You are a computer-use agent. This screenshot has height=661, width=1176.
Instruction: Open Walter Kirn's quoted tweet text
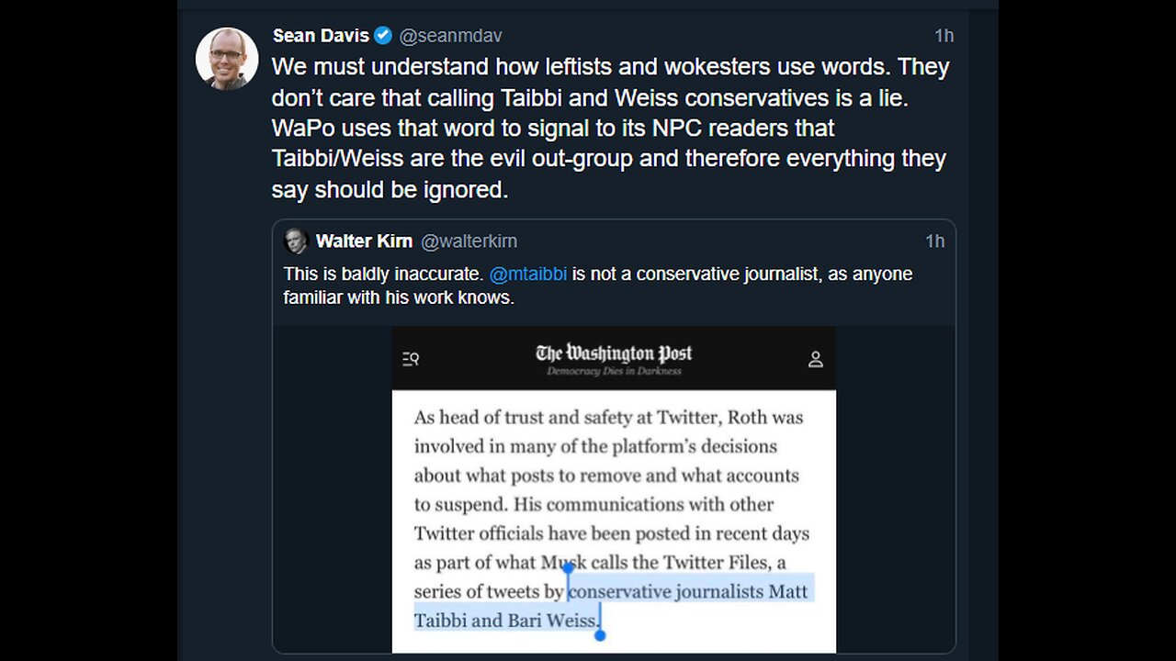(x=597, y=285)
